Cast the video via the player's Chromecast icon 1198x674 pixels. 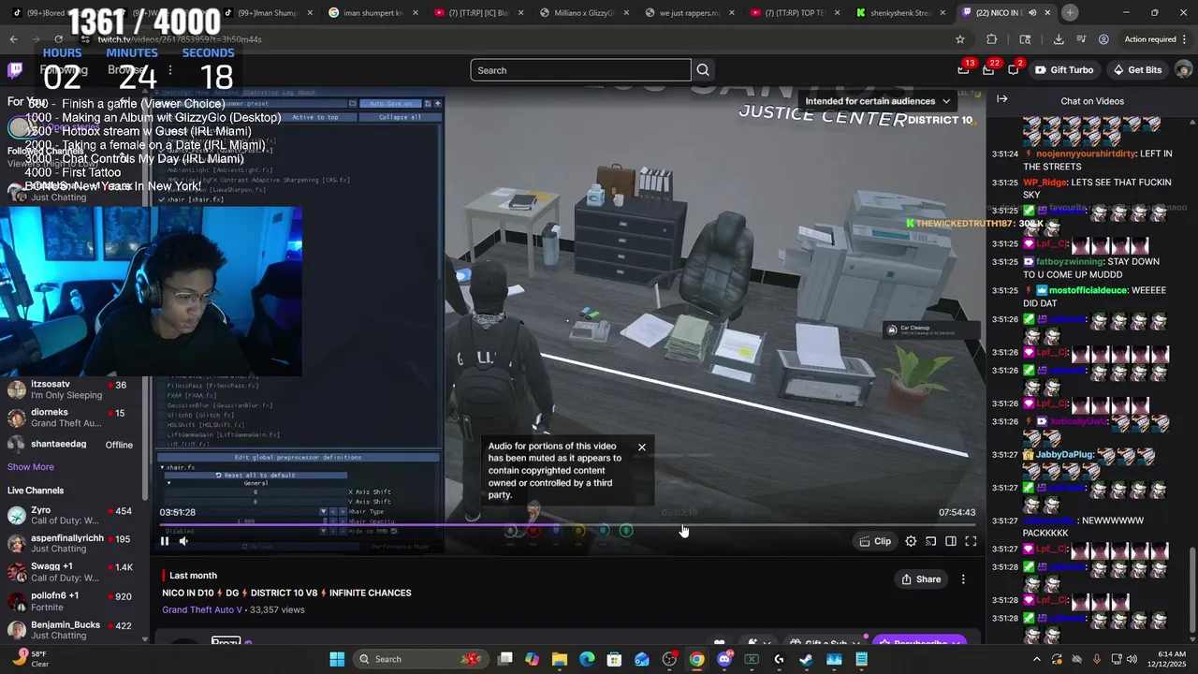coord(930,541)
